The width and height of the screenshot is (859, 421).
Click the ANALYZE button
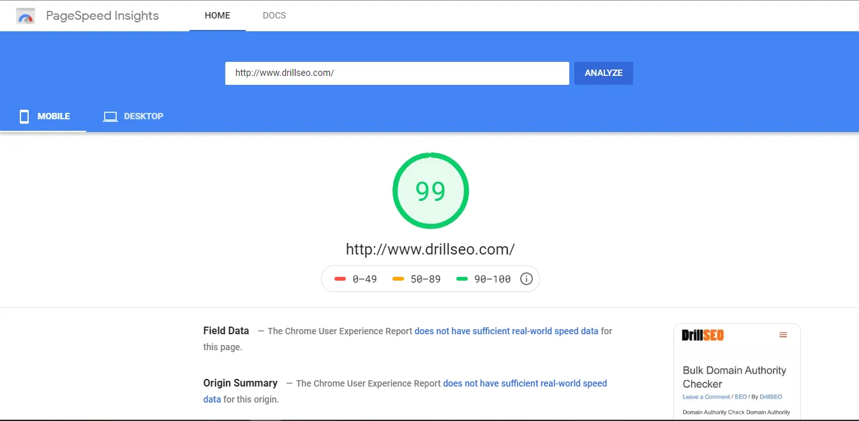pos(604,73)
